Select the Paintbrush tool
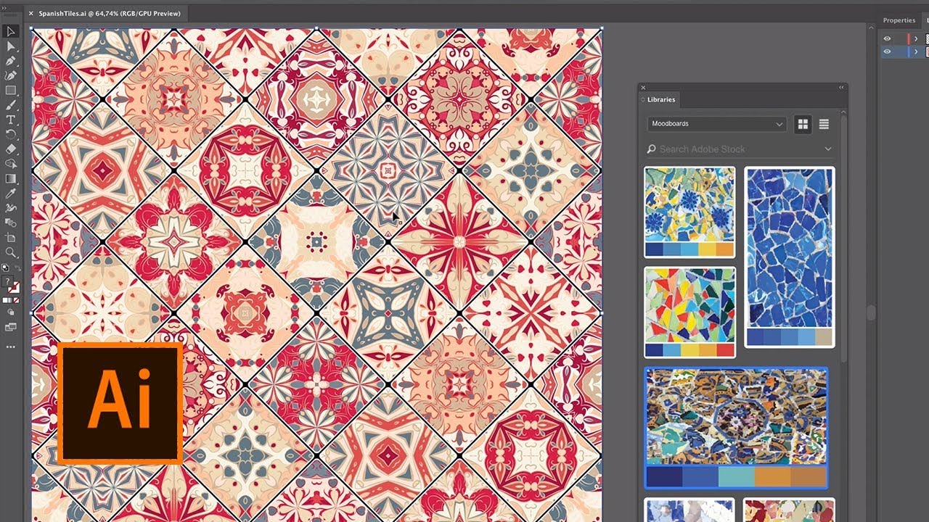 [x=11, y=105]
